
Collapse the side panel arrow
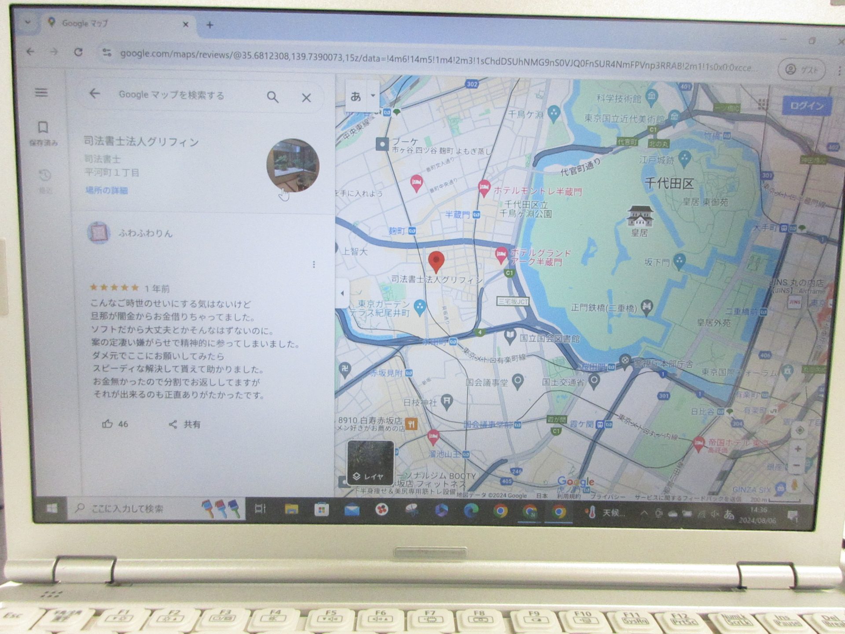342,293
